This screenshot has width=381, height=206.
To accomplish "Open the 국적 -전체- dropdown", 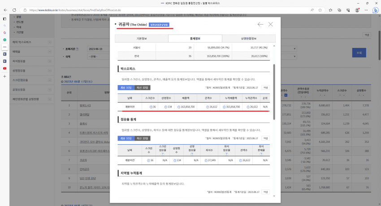I will (99, 56).
